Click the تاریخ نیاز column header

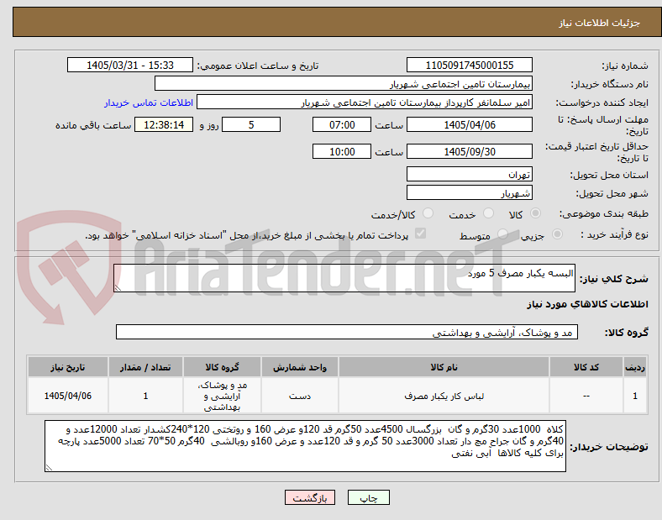(68, 367)
